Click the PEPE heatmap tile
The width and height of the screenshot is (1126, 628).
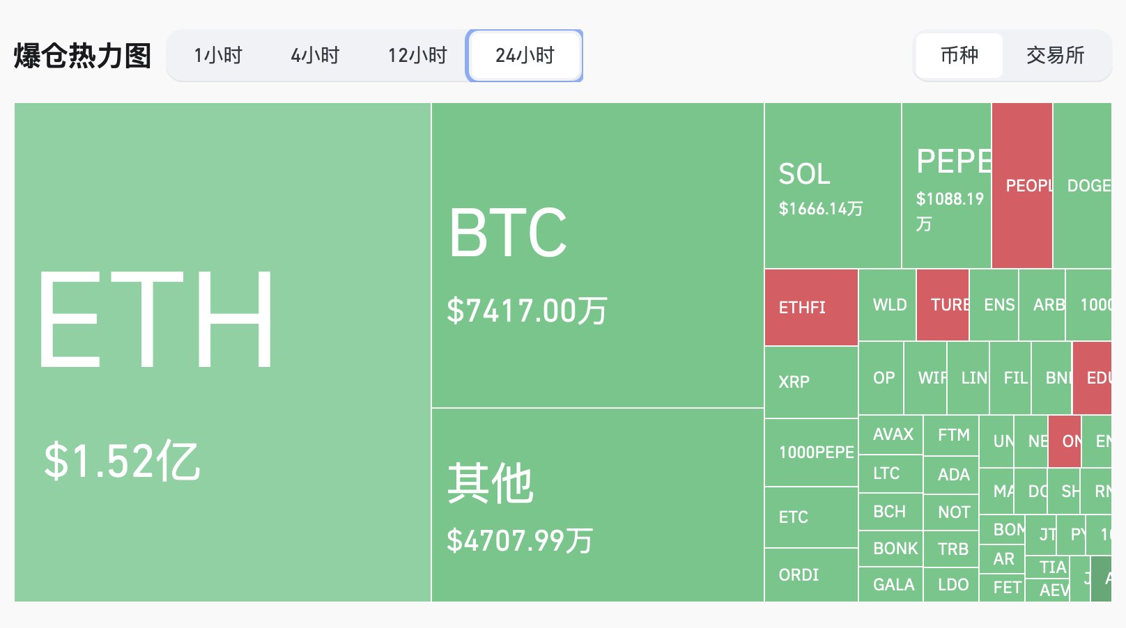(x=946, y=186)
